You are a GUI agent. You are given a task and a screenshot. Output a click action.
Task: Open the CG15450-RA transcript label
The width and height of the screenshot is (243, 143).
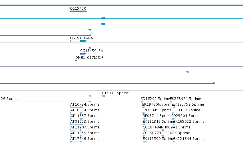pos(81,38)
